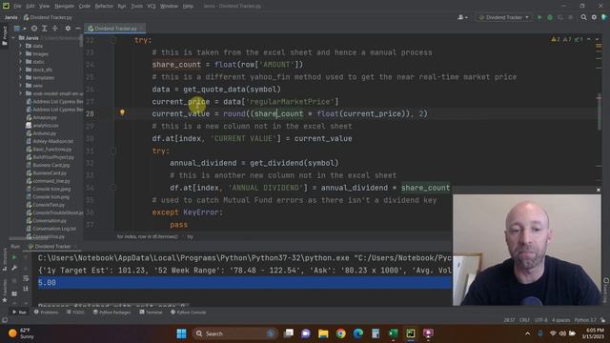Screen dimensions: 610x343
Task: Open the View menu
Action: click(45, 7)
